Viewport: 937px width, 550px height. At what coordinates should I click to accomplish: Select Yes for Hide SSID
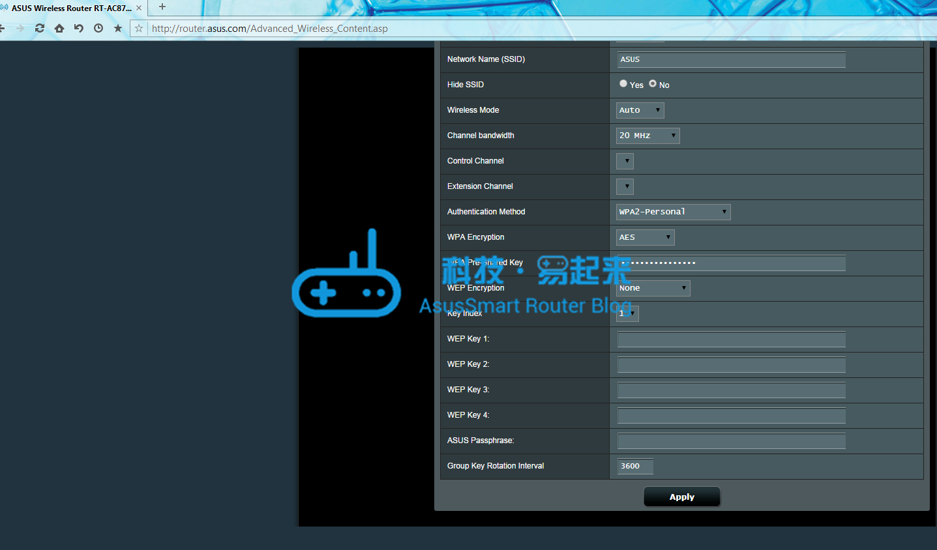(x=623, y=84)
